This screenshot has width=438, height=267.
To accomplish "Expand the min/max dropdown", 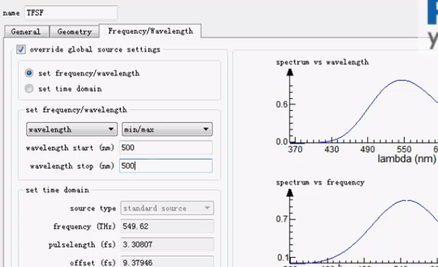I will click(167, 129).
